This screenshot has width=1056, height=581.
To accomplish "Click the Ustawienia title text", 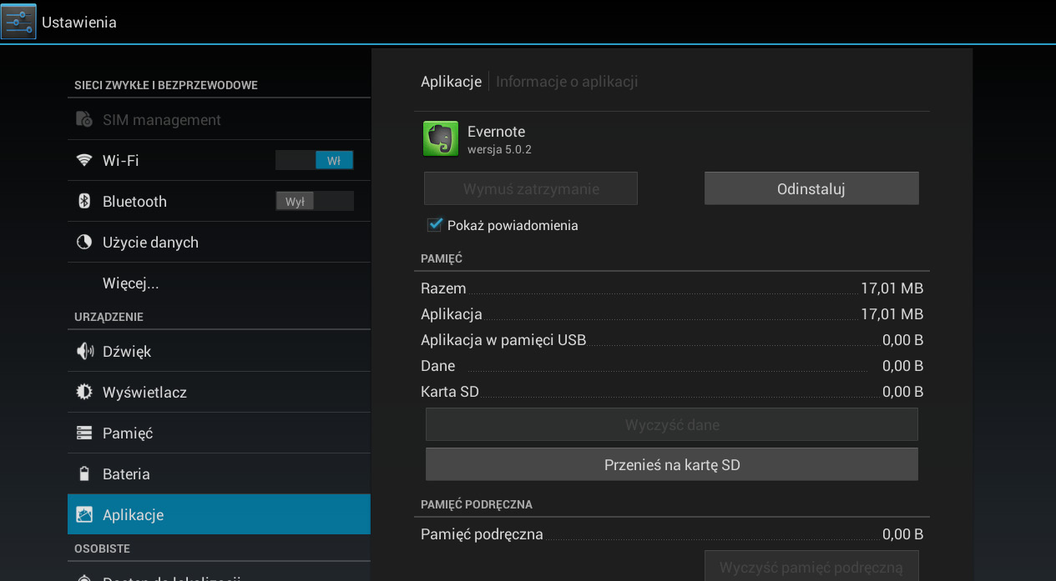I will 79,23.
